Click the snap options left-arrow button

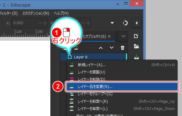point(136,23)
